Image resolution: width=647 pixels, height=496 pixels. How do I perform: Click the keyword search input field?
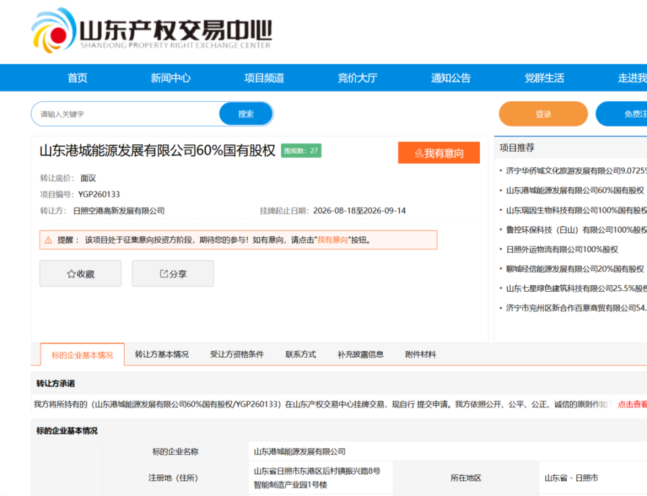(x=126, y=114)
